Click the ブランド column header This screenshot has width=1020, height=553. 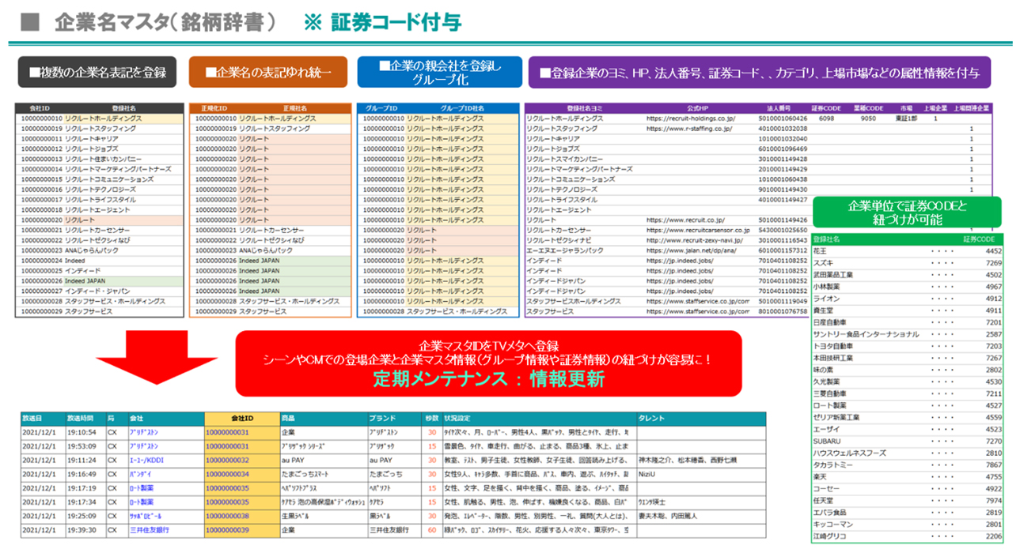(x=381, y=418)
